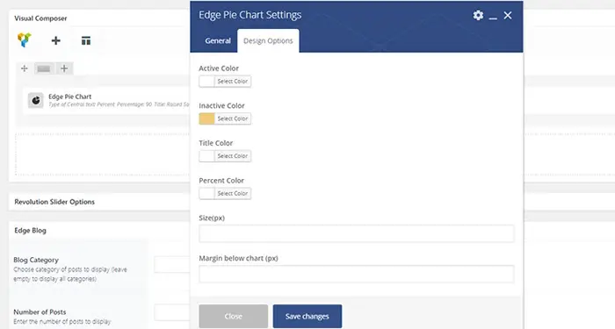The height and width of the screenshot is (329, 615).
Task: Click the Edge Pie Chart element icon
Action: pos(36,100)
